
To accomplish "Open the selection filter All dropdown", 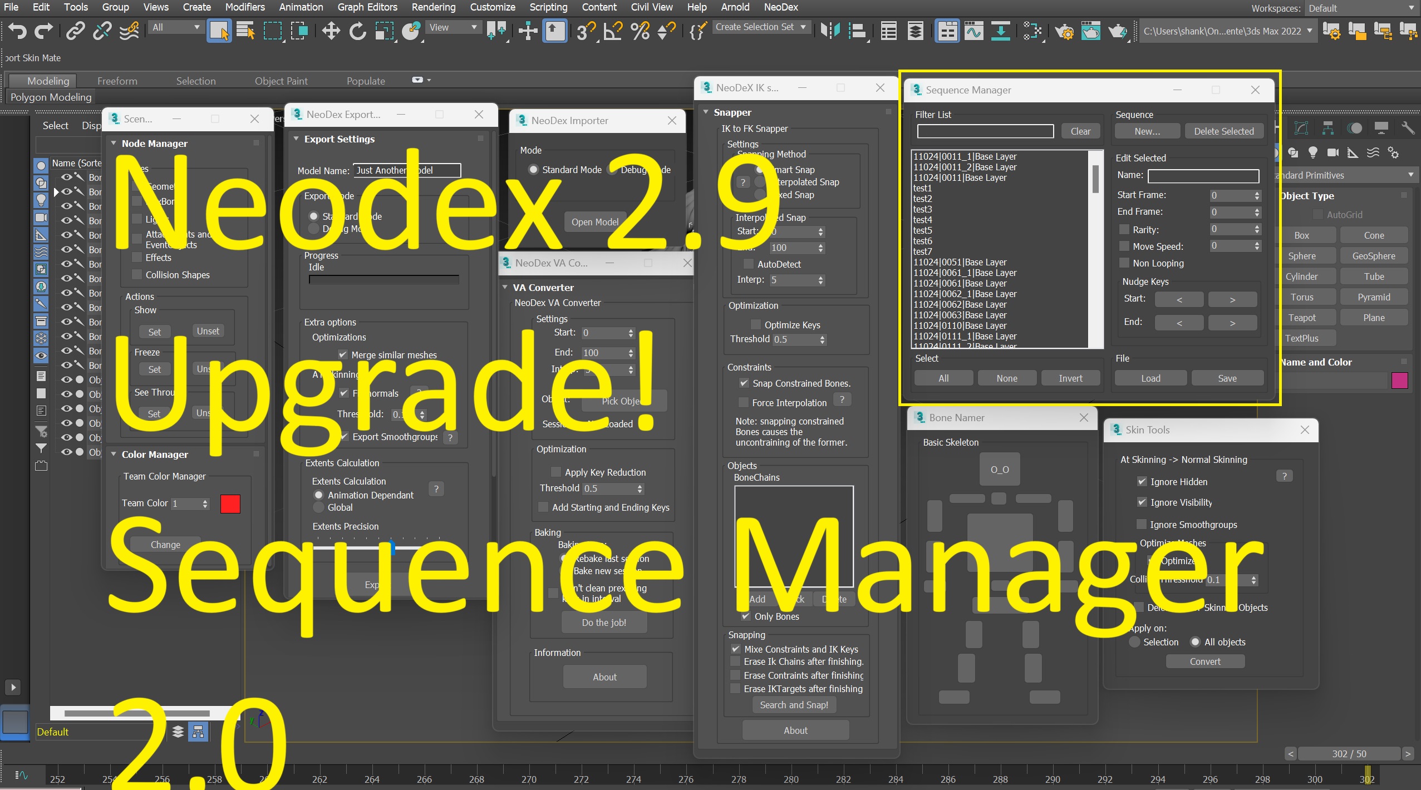I will tap(175, 27).
